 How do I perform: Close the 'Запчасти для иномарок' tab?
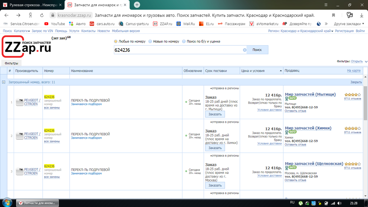coord(125,5)
